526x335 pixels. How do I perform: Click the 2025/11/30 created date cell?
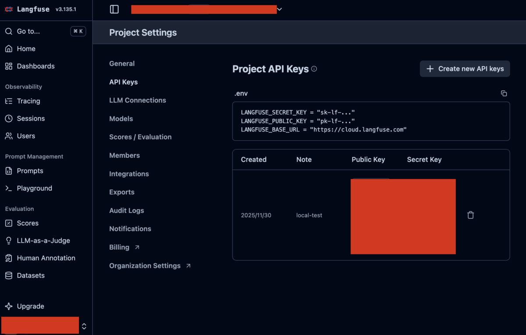point(256,215)
